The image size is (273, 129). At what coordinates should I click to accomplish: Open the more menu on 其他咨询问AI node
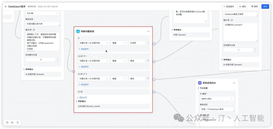pyautogui.click(x=234, y=83)
